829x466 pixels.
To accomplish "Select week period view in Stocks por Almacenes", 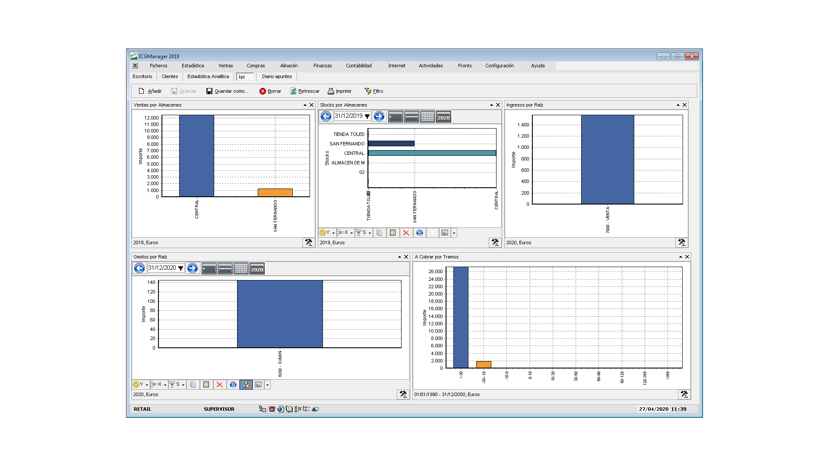I will 411,117.
